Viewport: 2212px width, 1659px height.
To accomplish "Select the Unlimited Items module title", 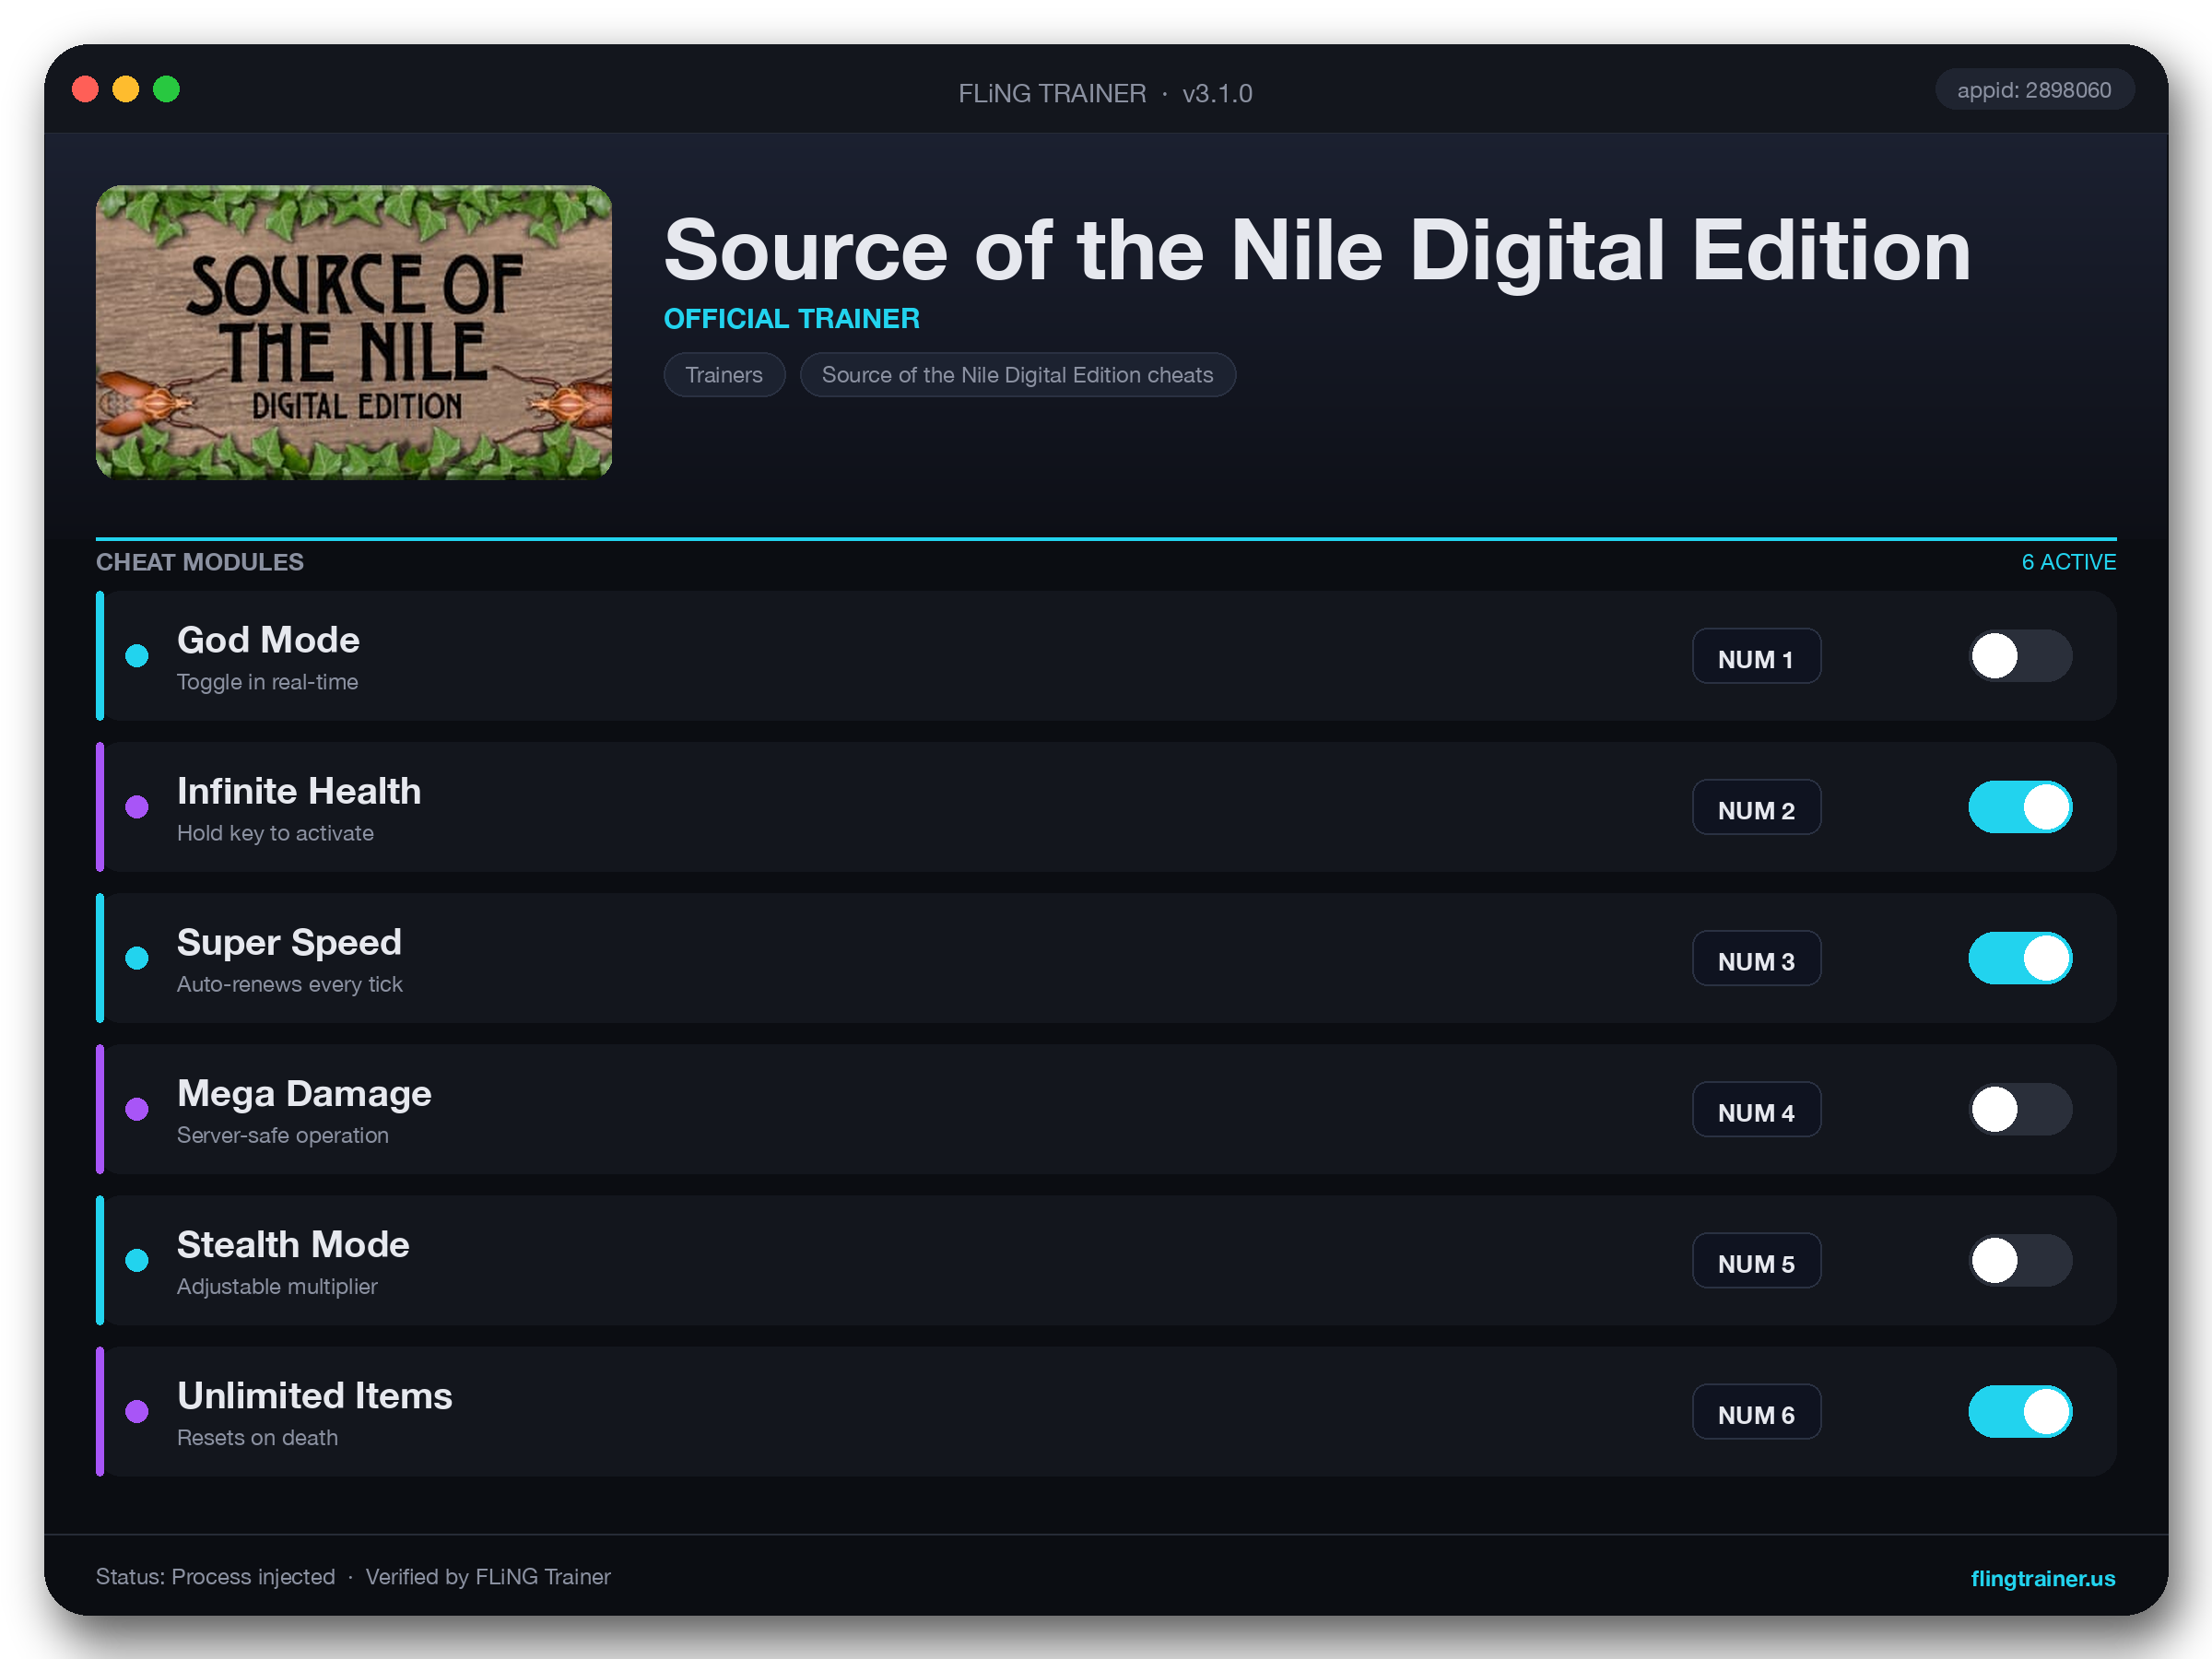I will pyautogui.click(x=314, y=1395).
